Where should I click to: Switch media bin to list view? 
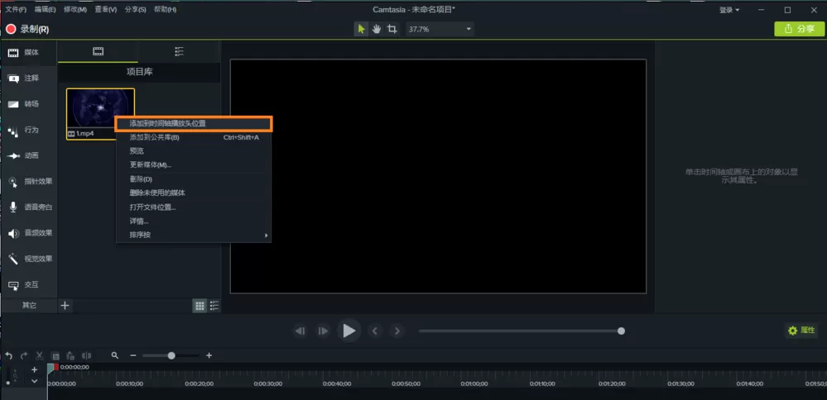214,305
